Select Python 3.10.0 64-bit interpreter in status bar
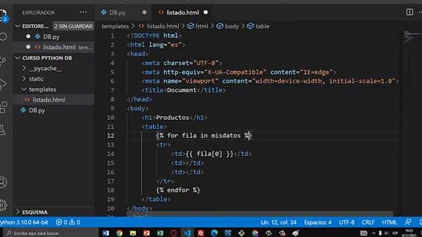The width and height of the screenshot is (422, 237). pyautogui.click(x=24, y=223)
